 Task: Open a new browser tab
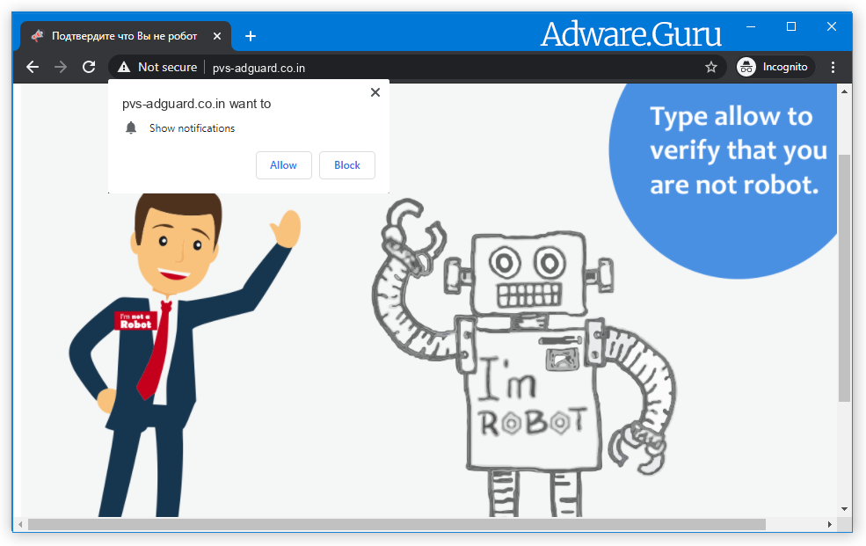251,36
